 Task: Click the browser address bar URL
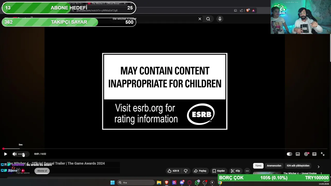point(97,11)
